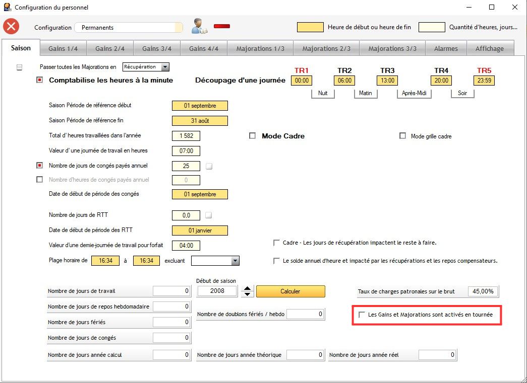Viewport: 527px width, 383px height.
Task: Check Les Gains et Majorations activés en tournée
Action: 362,315
